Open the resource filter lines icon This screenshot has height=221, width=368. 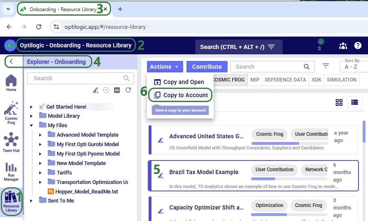click(326, 66)
